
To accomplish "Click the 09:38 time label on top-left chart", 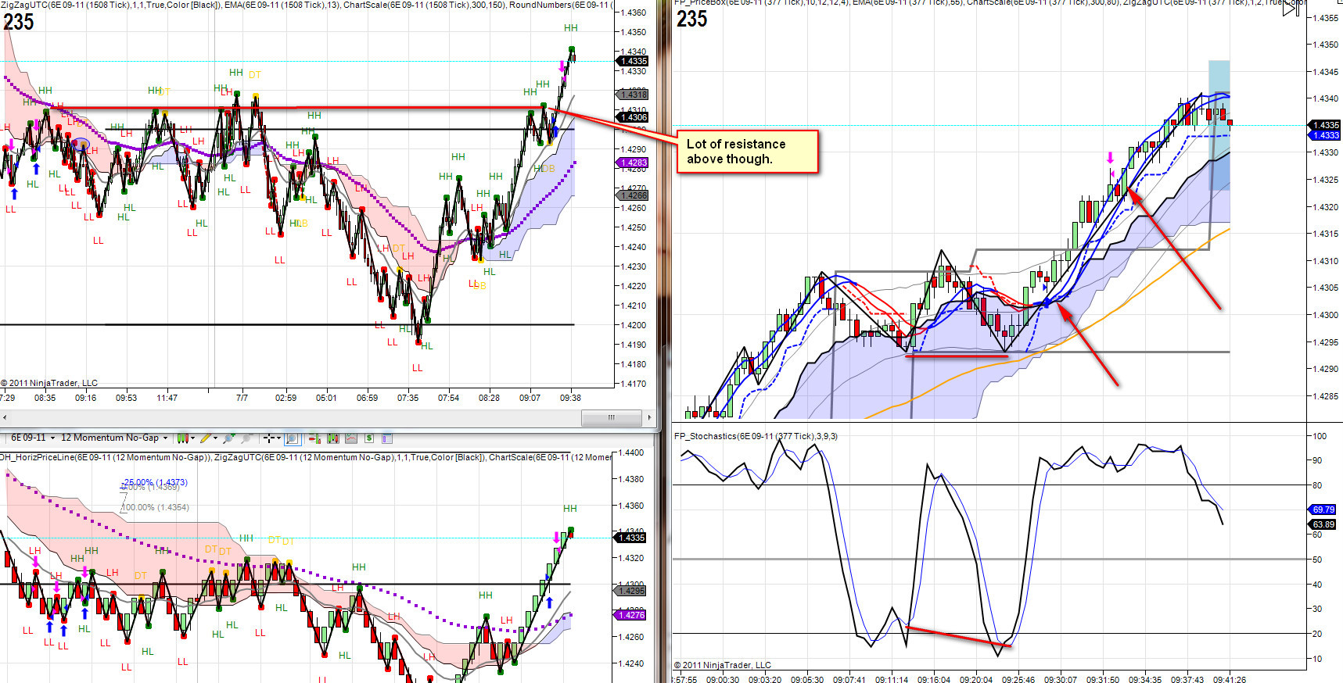I will pyautogui.click(x=570, y=398).
